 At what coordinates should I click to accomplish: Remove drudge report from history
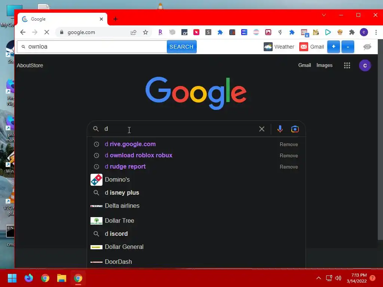[x=289, y=167]
